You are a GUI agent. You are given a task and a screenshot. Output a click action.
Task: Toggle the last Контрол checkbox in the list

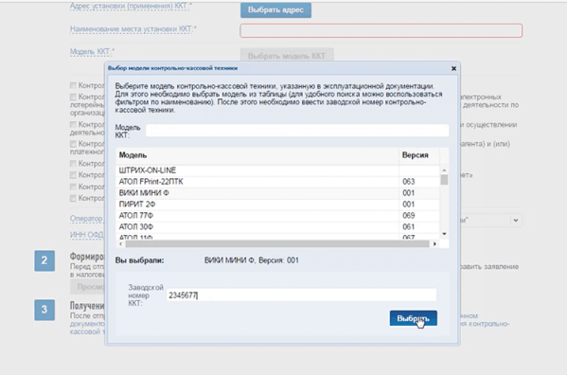pos(73,198)
